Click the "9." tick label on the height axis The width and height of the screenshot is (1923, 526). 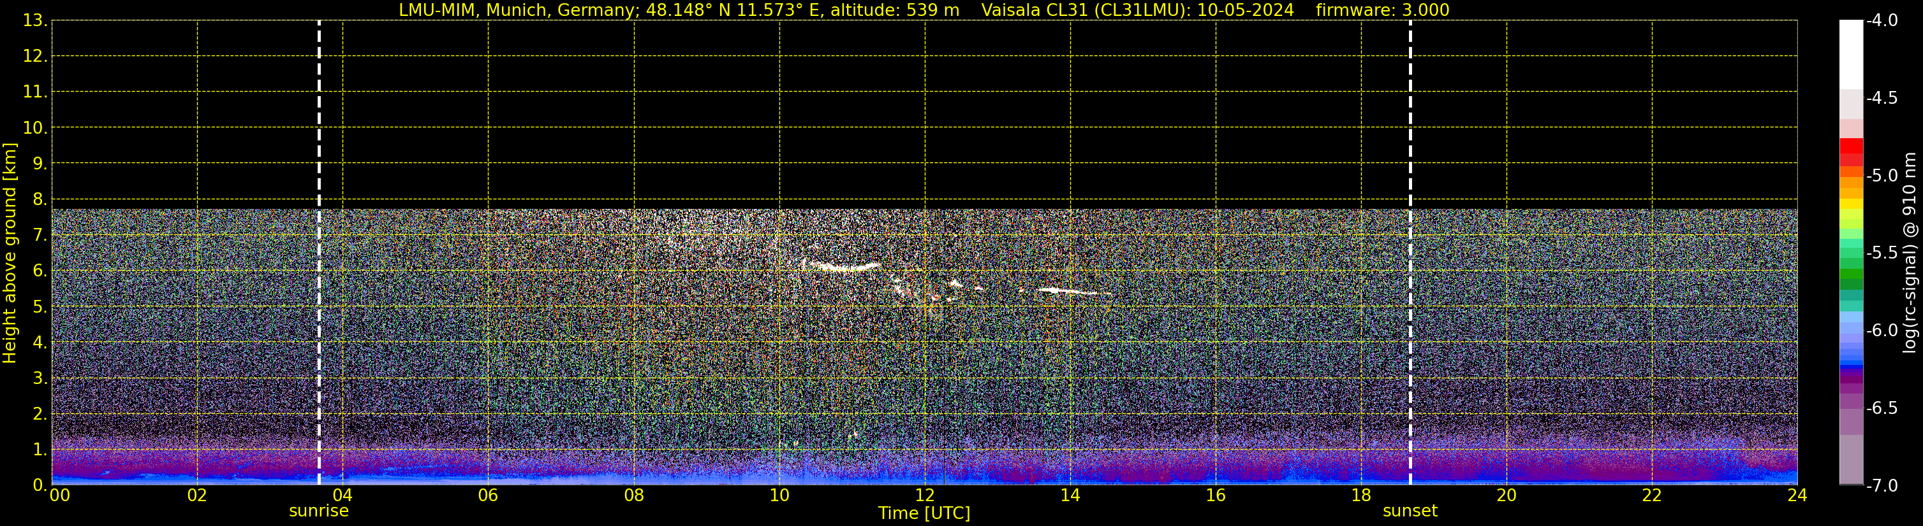tap(40, 164)
